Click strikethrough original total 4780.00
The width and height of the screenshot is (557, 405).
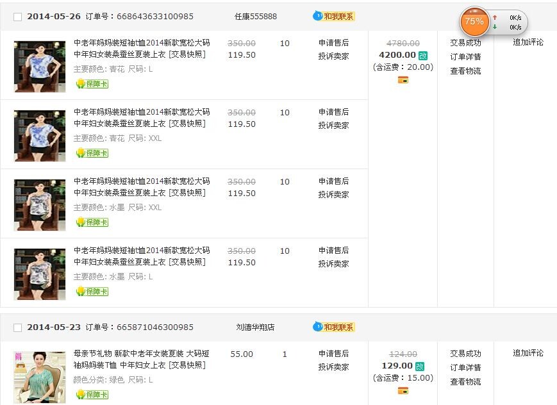(403, 44)
